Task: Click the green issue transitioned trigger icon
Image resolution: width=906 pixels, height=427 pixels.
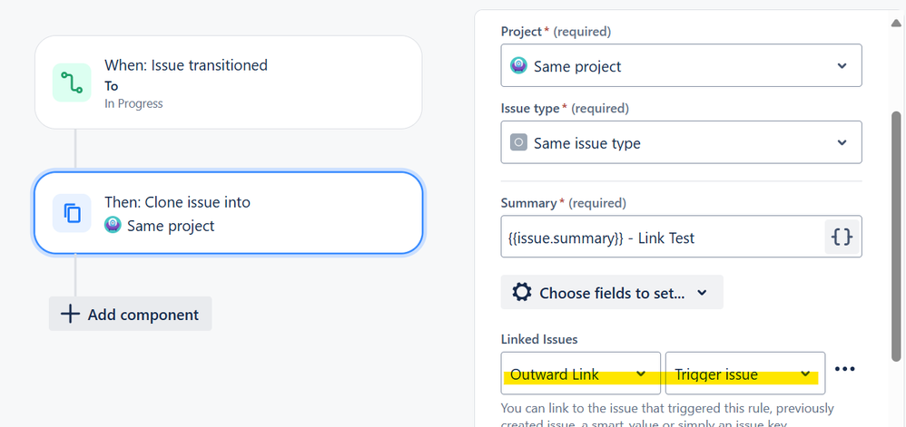Action: (72, 82)
